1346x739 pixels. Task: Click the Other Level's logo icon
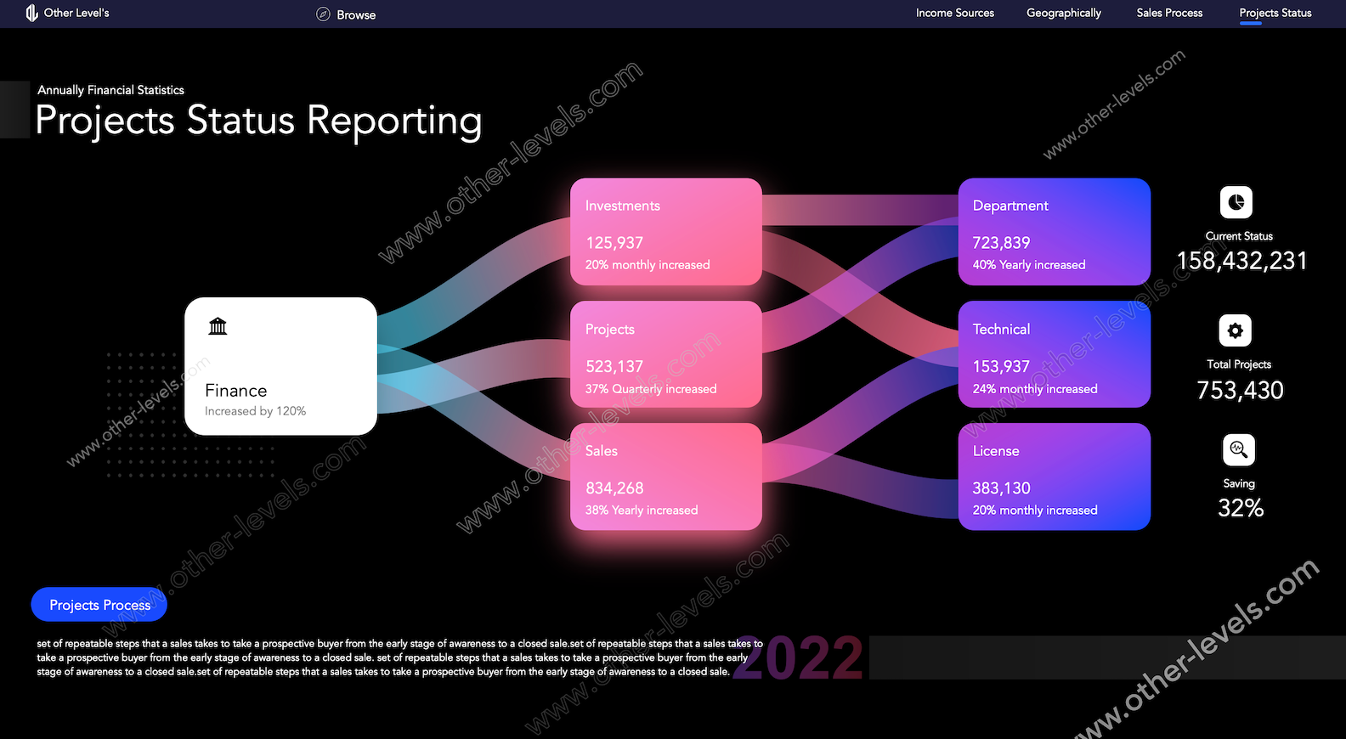32,13
